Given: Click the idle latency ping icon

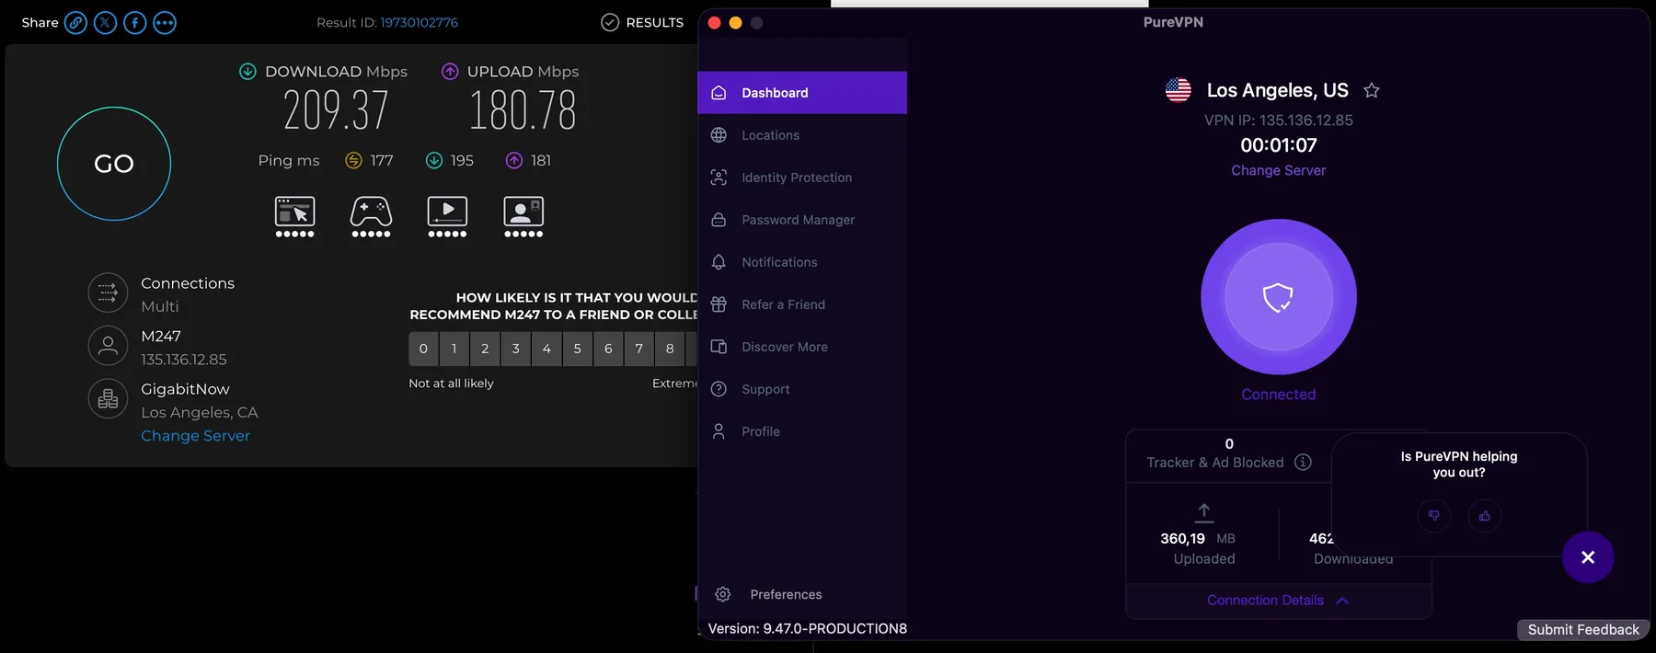Looking at the screenshot, I should (x=353, y=161).
